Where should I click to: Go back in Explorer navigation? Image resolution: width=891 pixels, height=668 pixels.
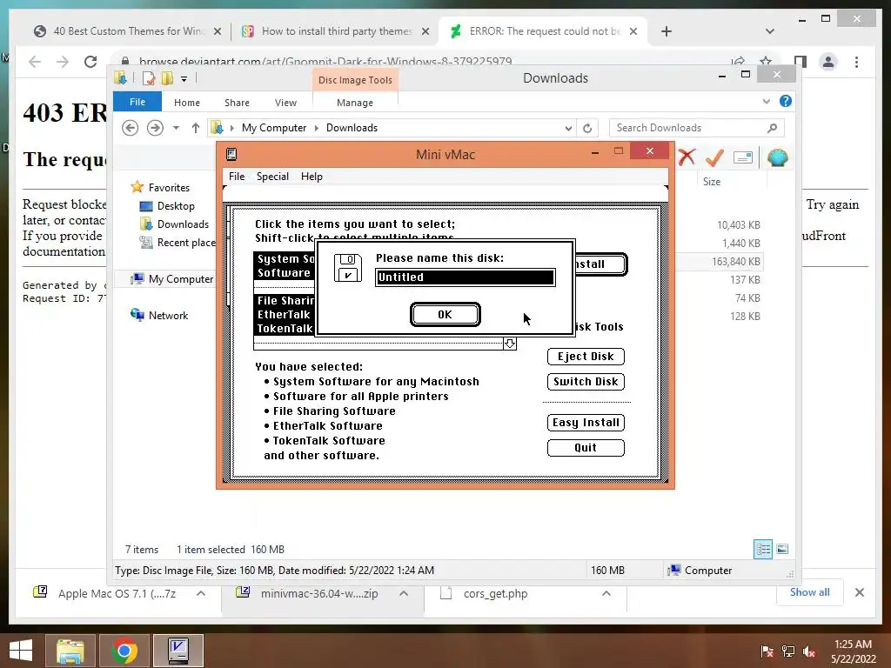coord(131,128)
